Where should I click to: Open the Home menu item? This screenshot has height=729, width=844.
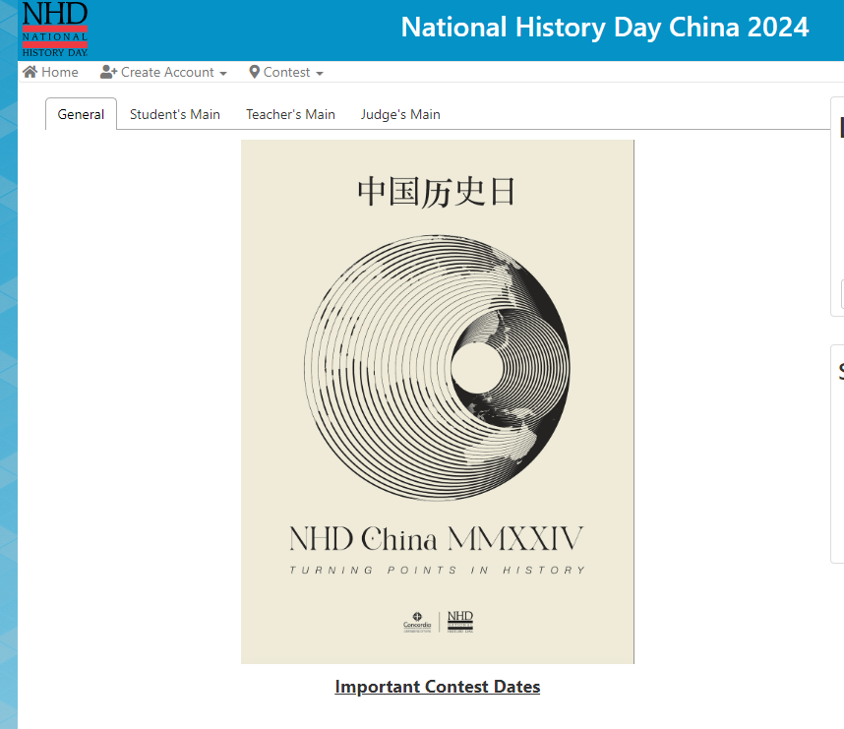tap(50, 72)
